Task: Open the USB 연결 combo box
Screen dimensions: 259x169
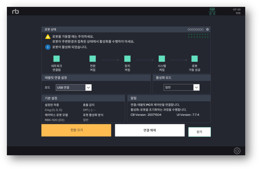Action: point(74,88)
